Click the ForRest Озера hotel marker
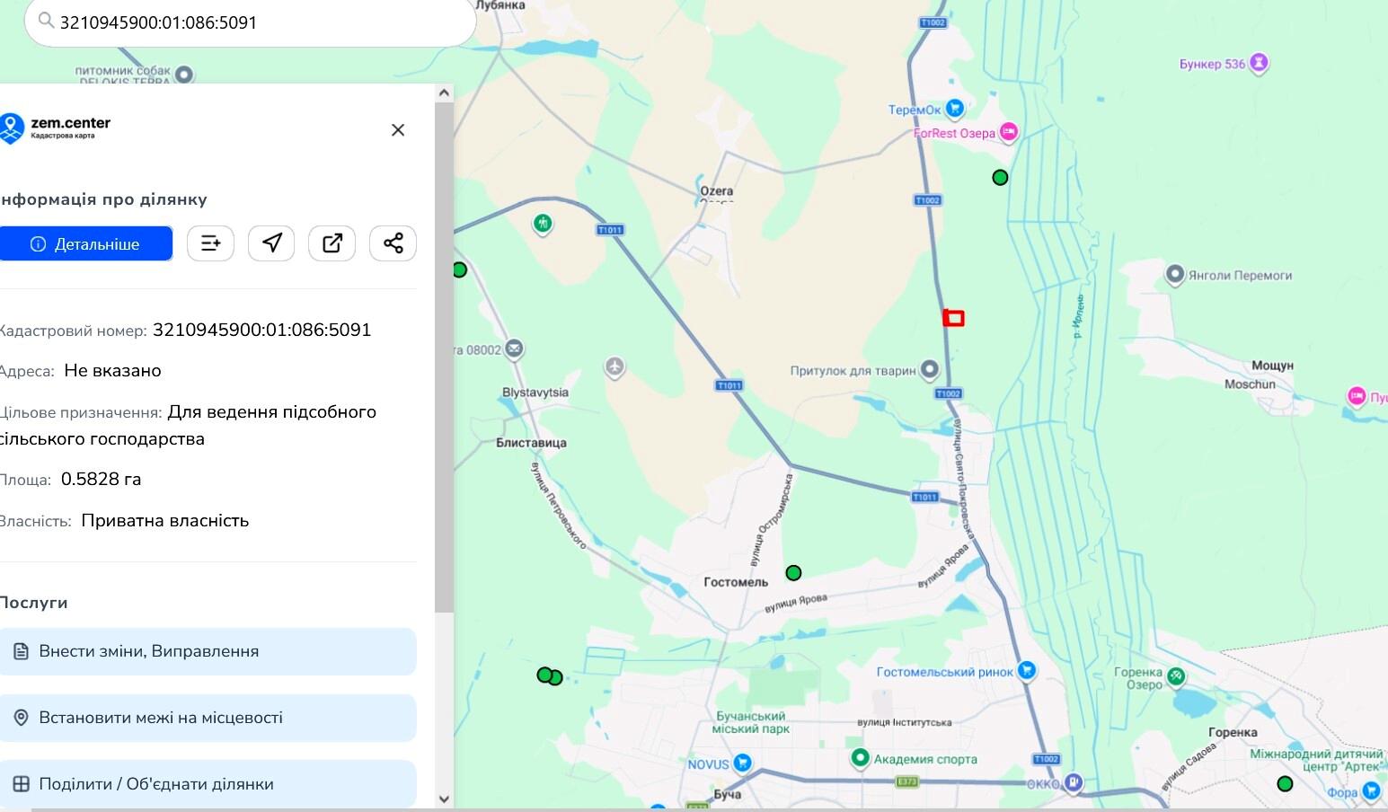The image size is (1388, 812). 1009,133
